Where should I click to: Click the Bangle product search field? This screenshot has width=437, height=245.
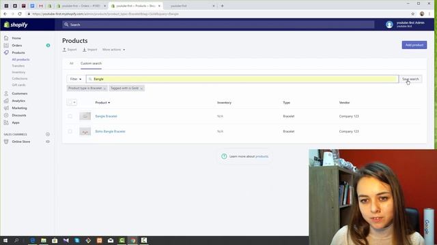[242, 79]
